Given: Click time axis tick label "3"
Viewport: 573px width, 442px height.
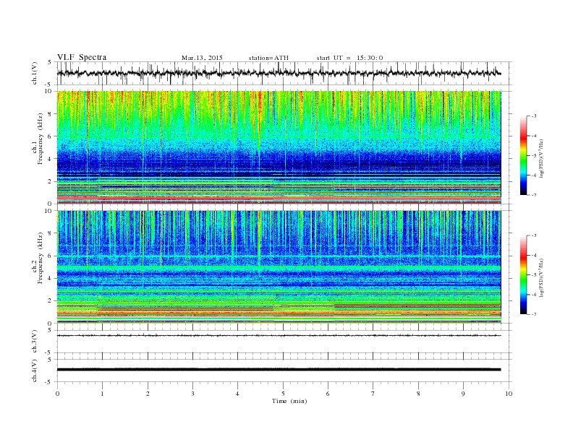Looking at the screenshot, I should tap(192, 394).
